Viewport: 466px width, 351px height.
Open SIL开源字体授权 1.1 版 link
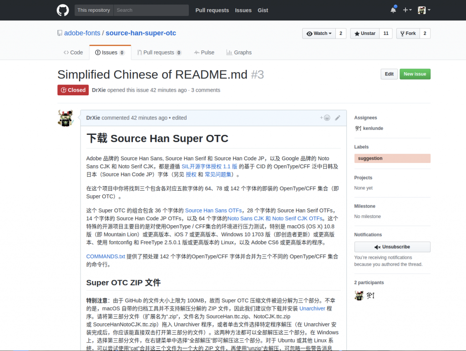click(209, 166)
